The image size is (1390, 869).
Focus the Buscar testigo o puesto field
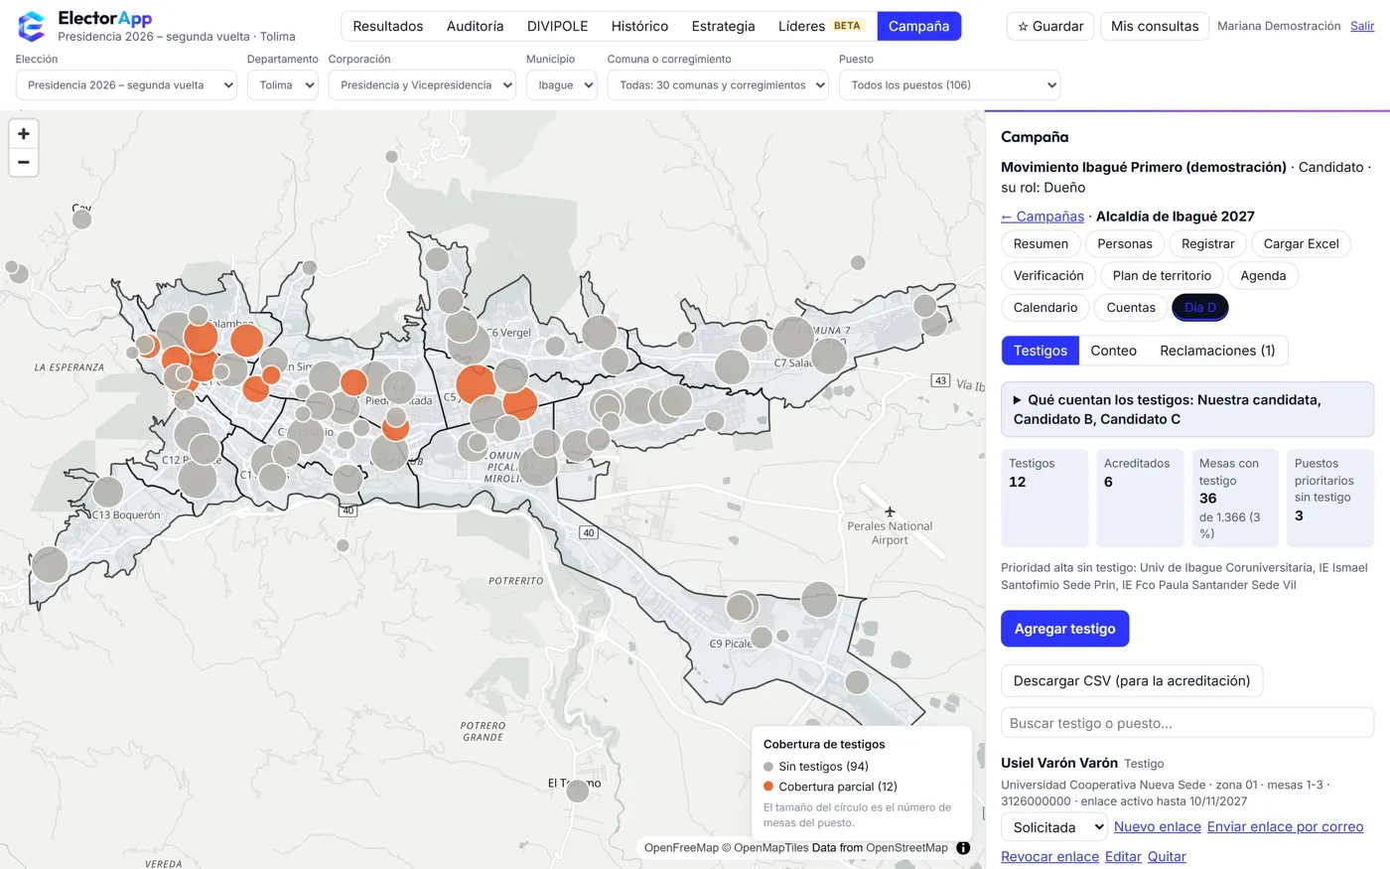(1187, 723)
